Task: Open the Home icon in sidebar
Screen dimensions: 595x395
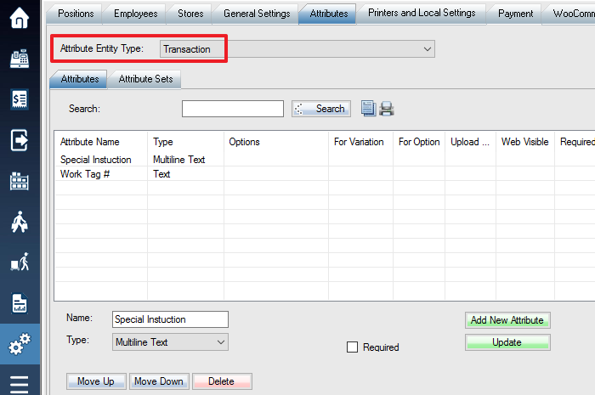Action: (20, 18)
